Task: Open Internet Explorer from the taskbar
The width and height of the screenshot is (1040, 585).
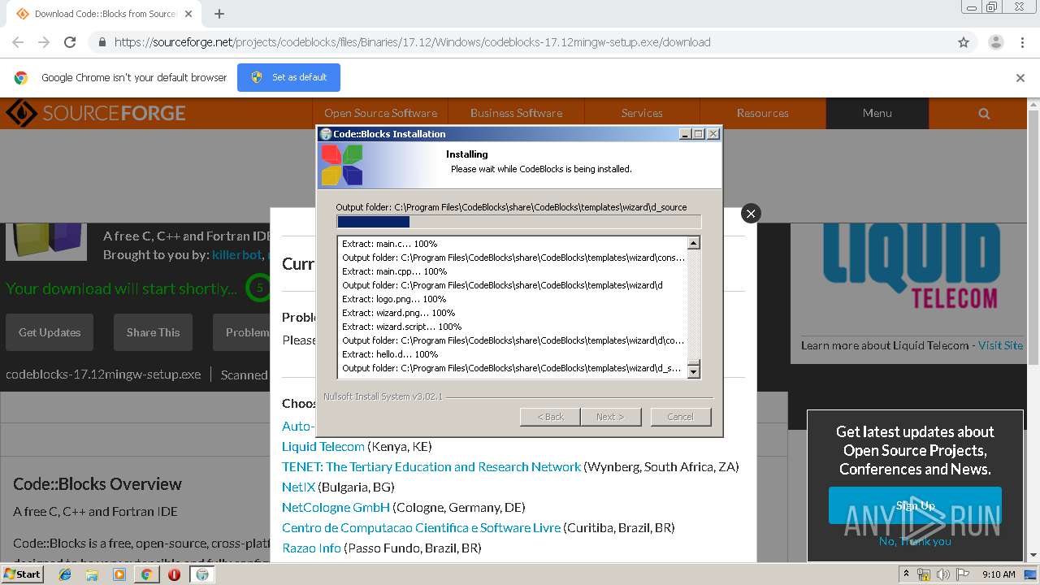Action: point(65,574)
